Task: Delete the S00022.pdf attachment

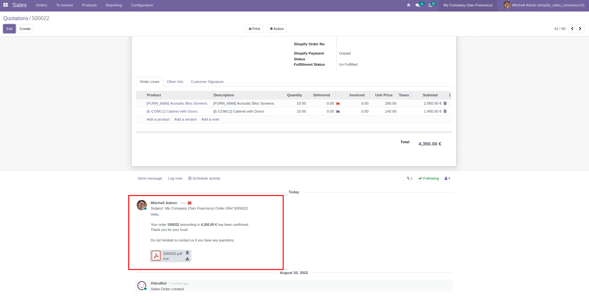Action: tap(187, 253)
